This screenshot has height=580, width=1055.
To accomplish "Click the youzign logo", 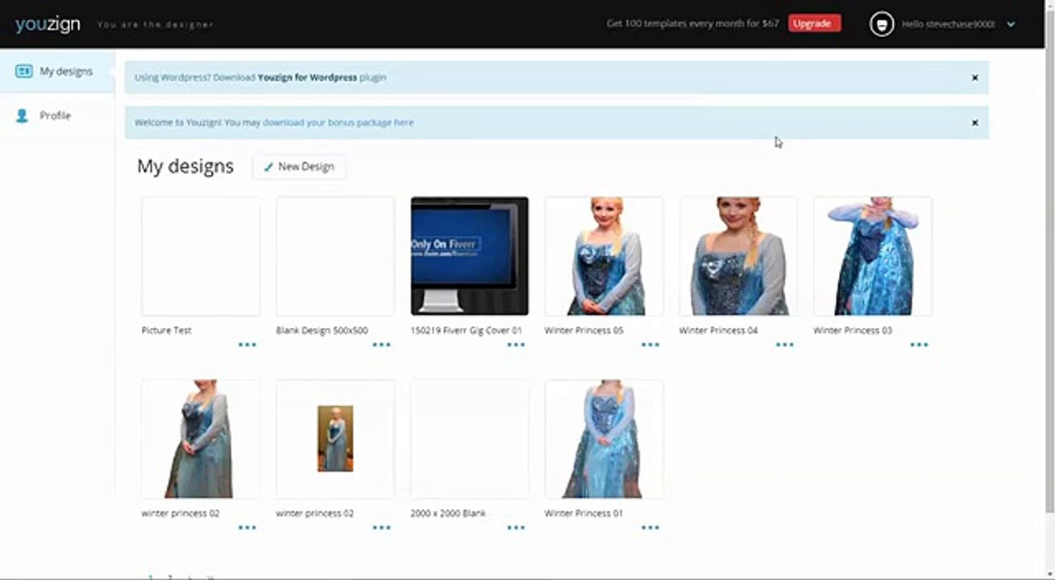I will click(x=48, y=24).
